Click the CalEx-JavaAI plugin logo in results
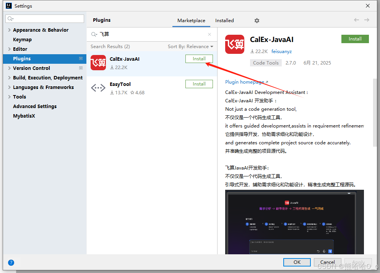Screen dimensions: 380x273 coord(98,63)
